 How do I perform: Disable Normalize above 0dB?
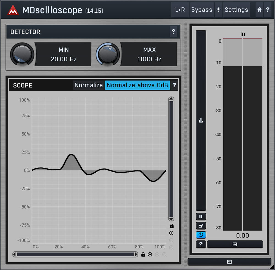point(137,85)
